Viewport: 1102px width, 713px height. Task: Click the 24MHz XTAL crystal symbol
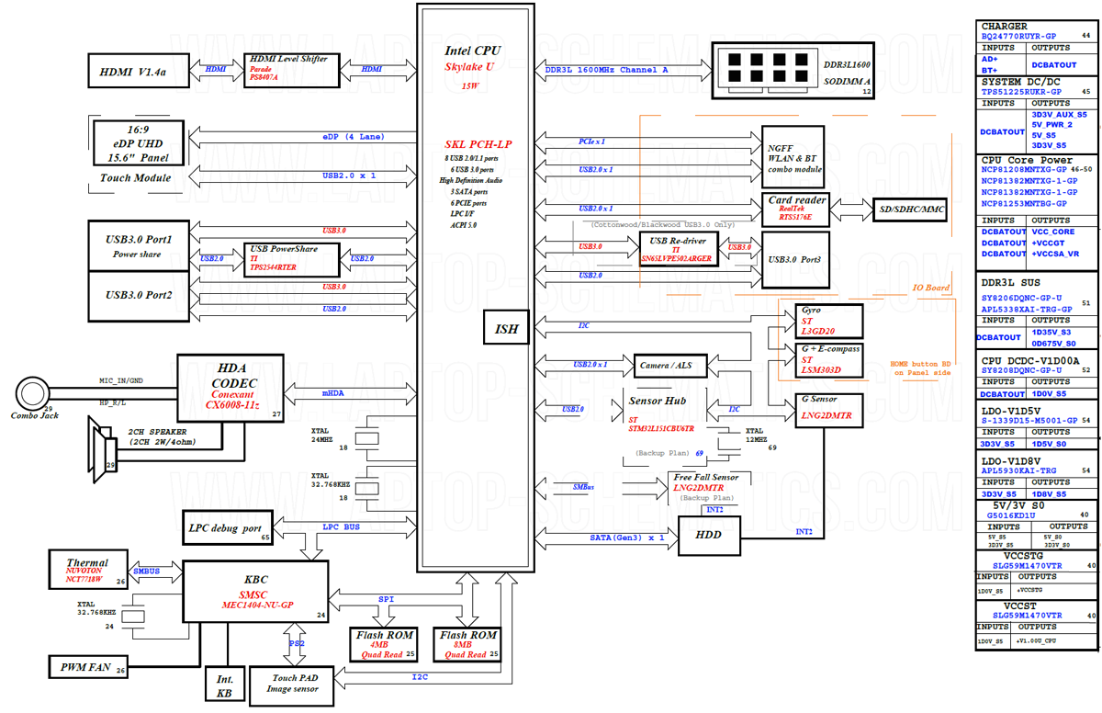pyautogui.click(x=366, y=439)
